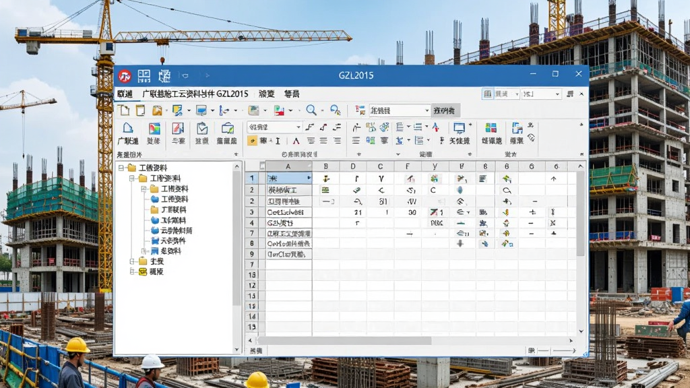Screen dimensions: 690x388
Task: Select the first ribbon tab left of GZL2015 tab
Action: click(125, 94)
